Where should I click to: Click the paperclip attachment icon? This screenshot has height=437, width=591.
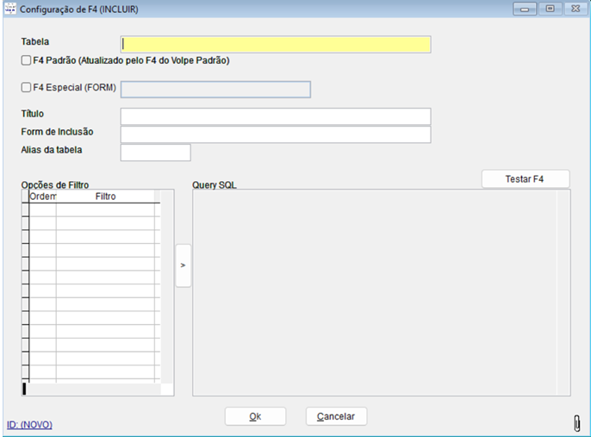pyautogui.click(x=576, y=423)
